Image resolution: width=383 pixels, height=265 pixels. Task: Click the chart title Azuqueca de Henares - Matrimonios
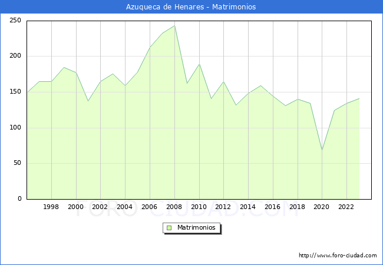pyautogui.click(x=191, y=7)
